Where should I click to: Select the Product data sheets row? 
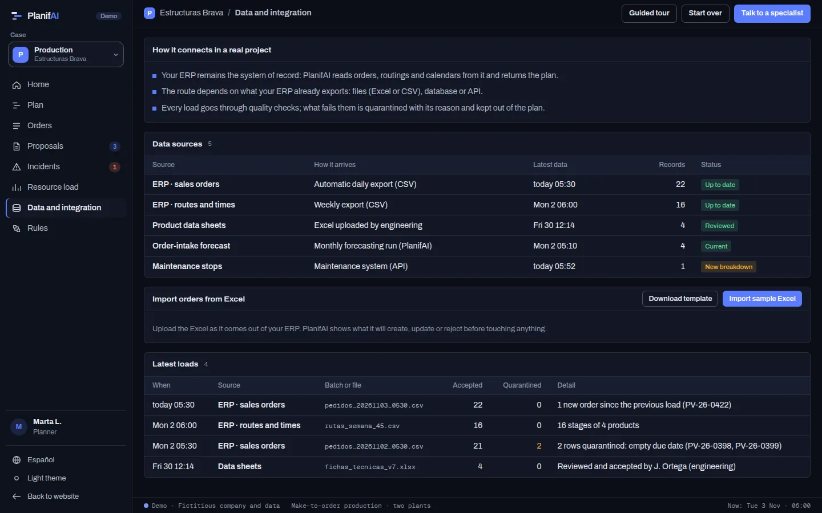point(477,225)
